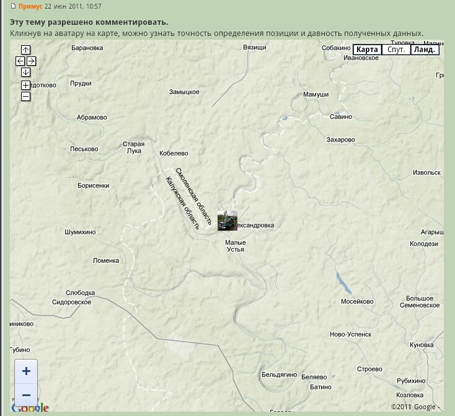Screen dimensions: 455x416
Task: Click the Батино place label
Action: [x=320, y=387]
